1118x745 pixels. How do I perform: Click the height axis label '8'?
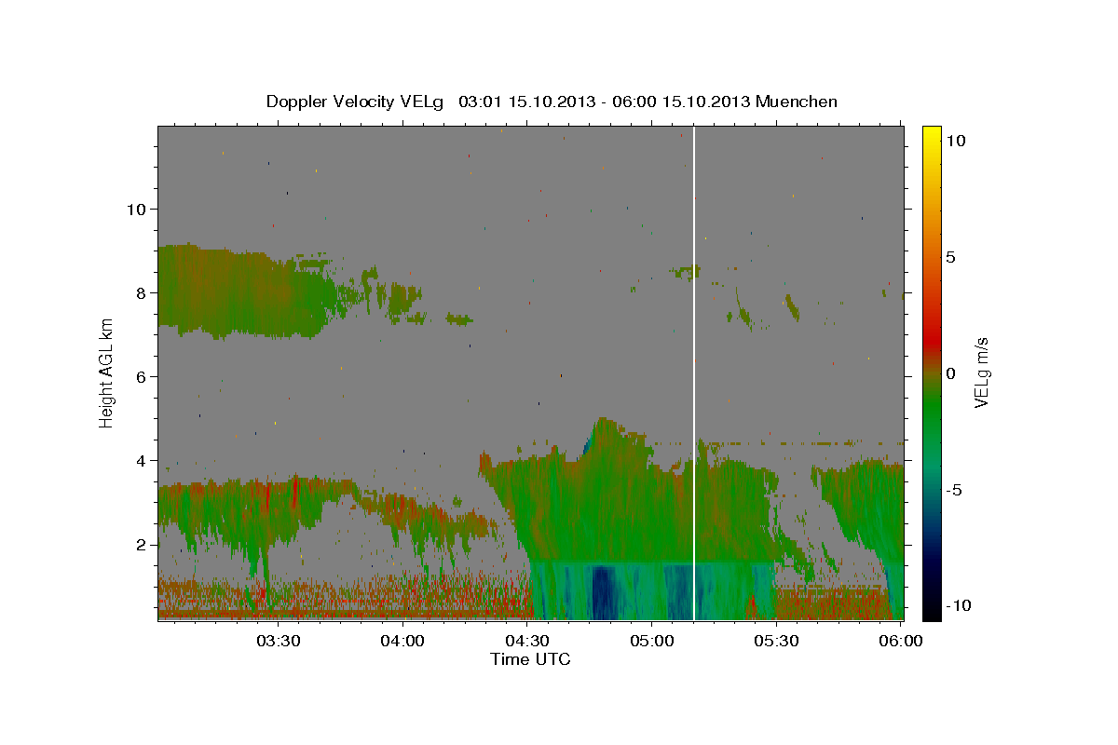pos(141,292)
